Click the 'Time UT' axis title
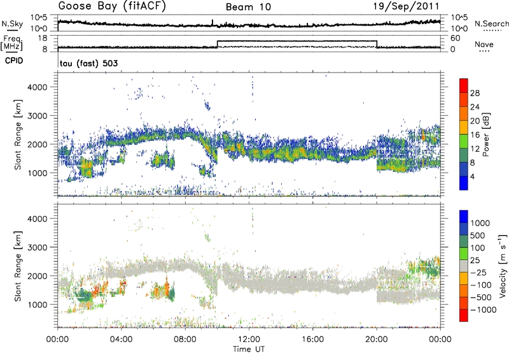Viewport: 509px width, 353px height. [x=249, y=349]
